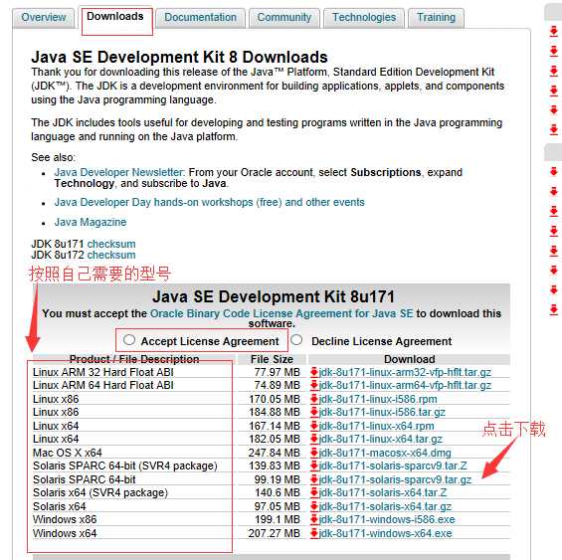
Task: Click the 'File Size' column header
Action: (x=272, y=359)
